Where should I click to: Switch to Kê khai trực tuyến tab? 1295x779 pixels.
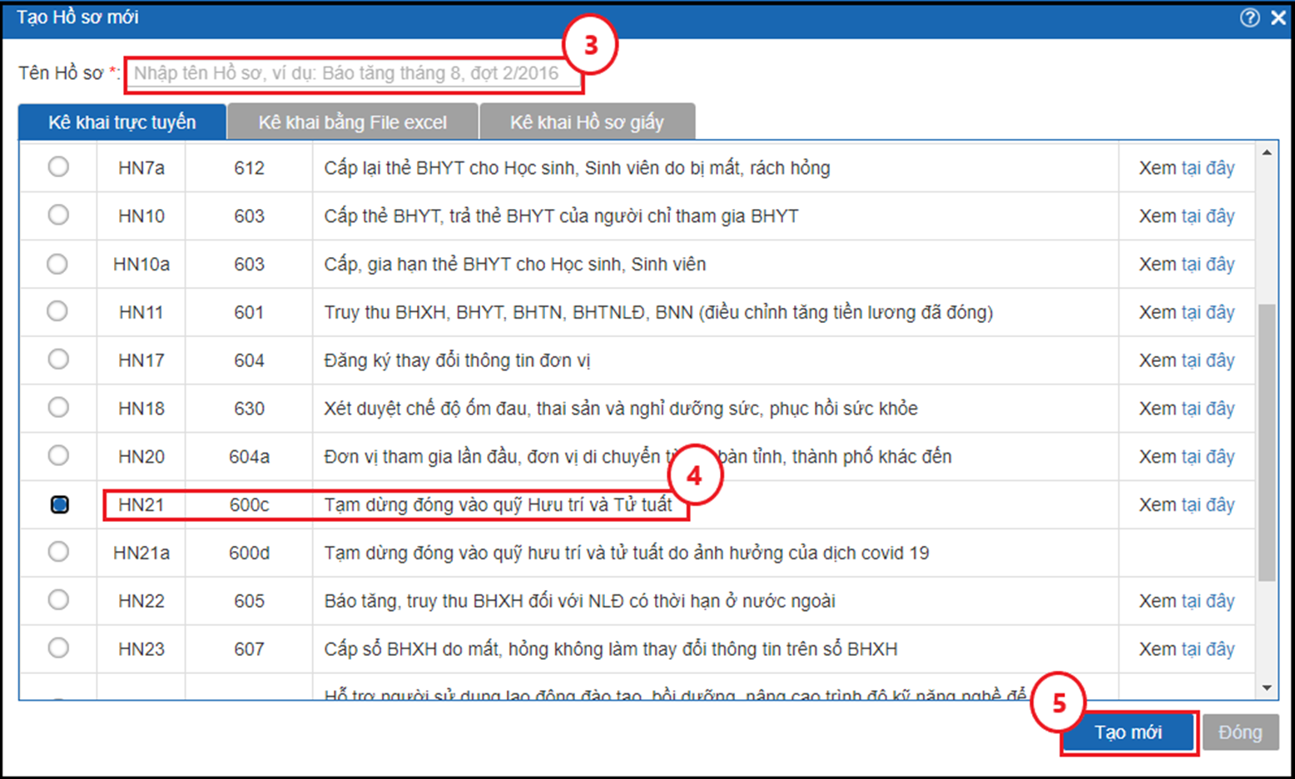[122, 122]
